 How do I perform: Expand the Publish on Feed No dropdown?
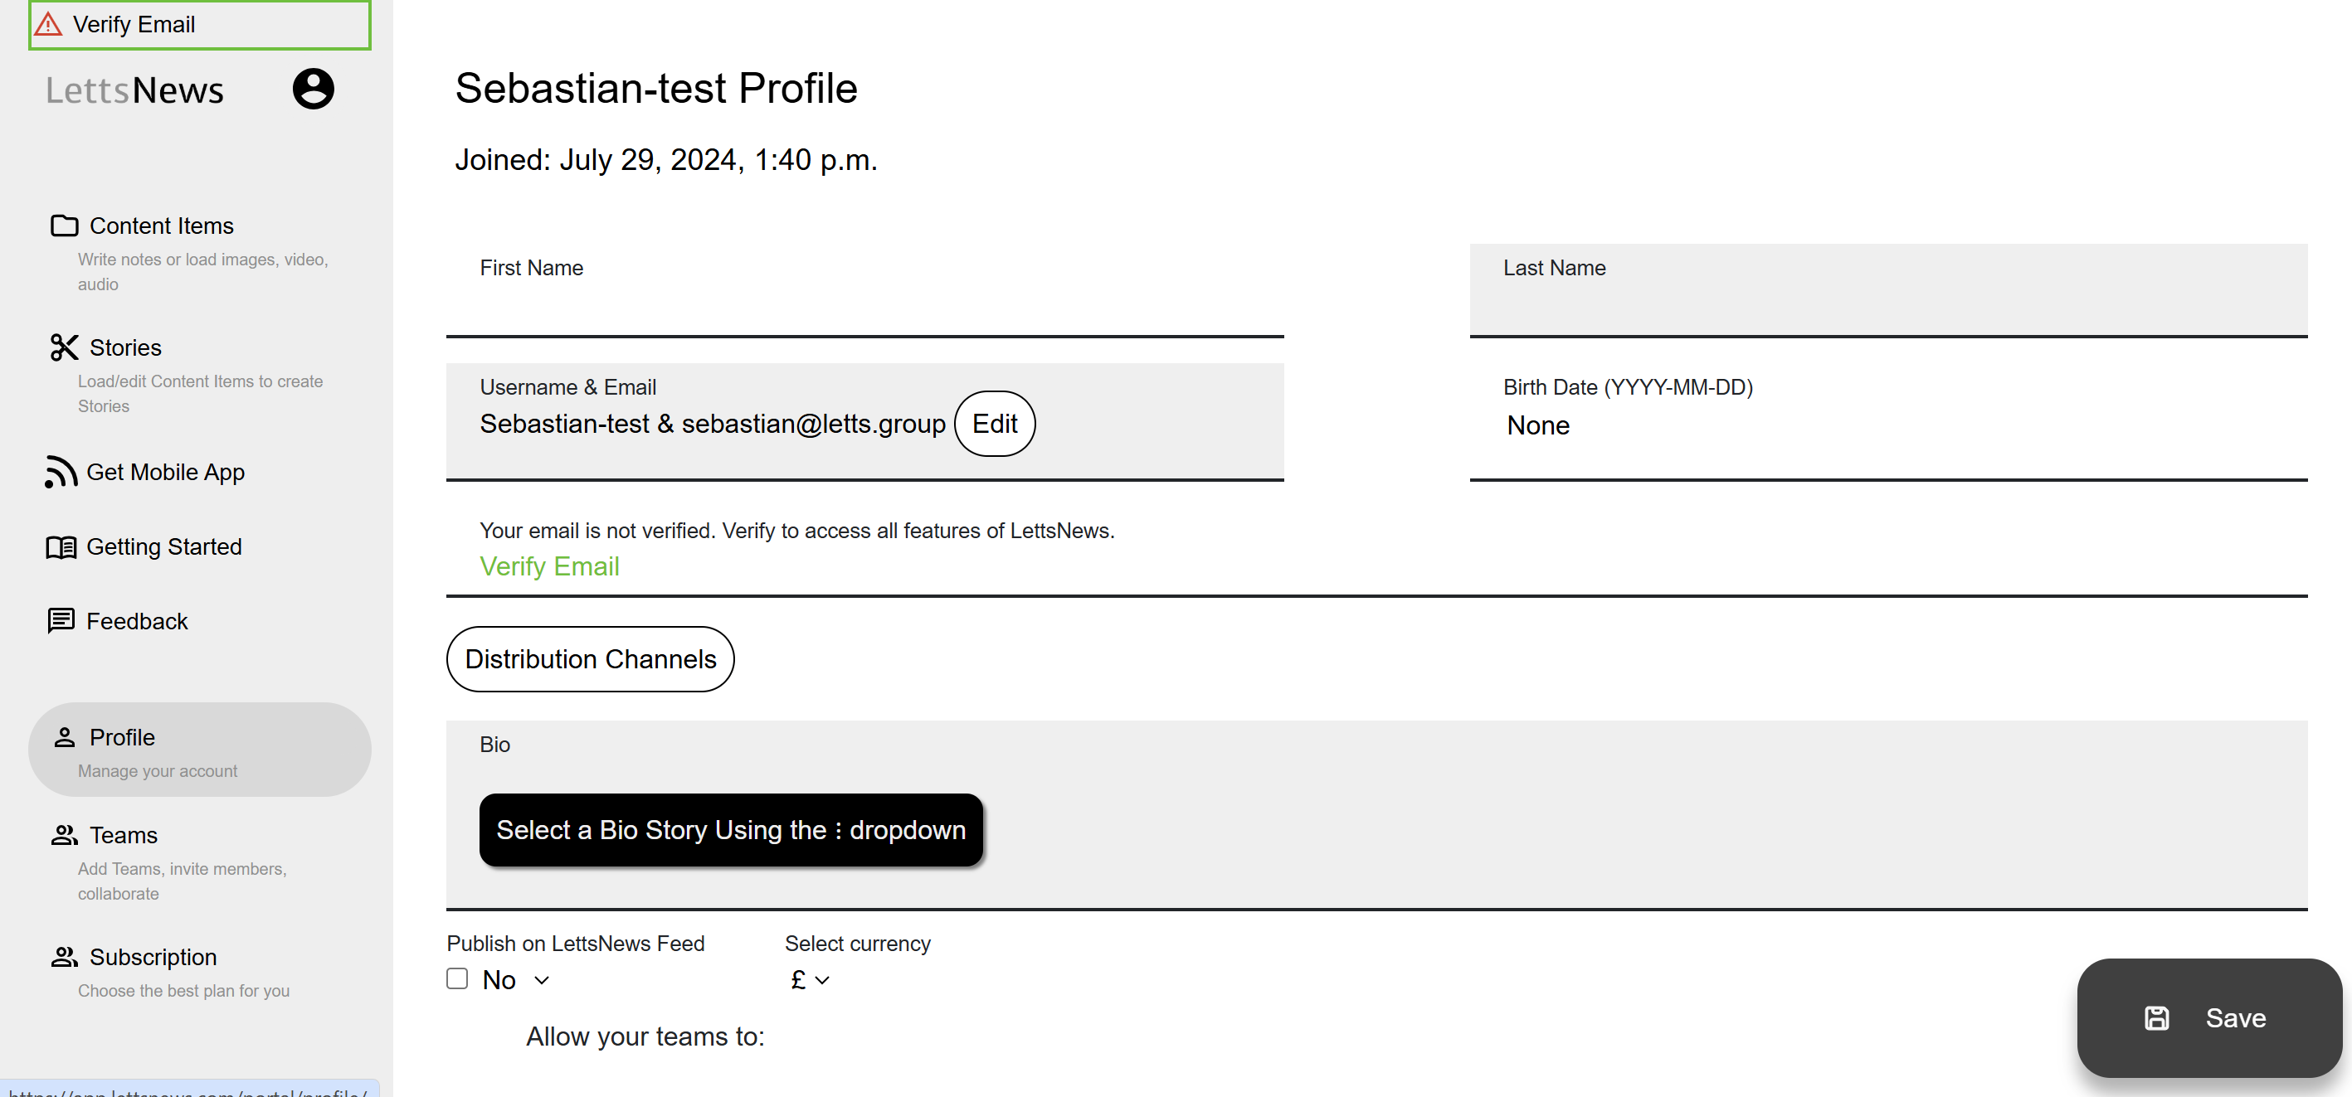pos(517,979)
